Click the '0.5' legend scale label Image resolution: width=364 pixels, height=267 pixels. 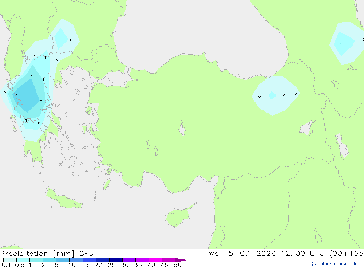pos(20,265)
